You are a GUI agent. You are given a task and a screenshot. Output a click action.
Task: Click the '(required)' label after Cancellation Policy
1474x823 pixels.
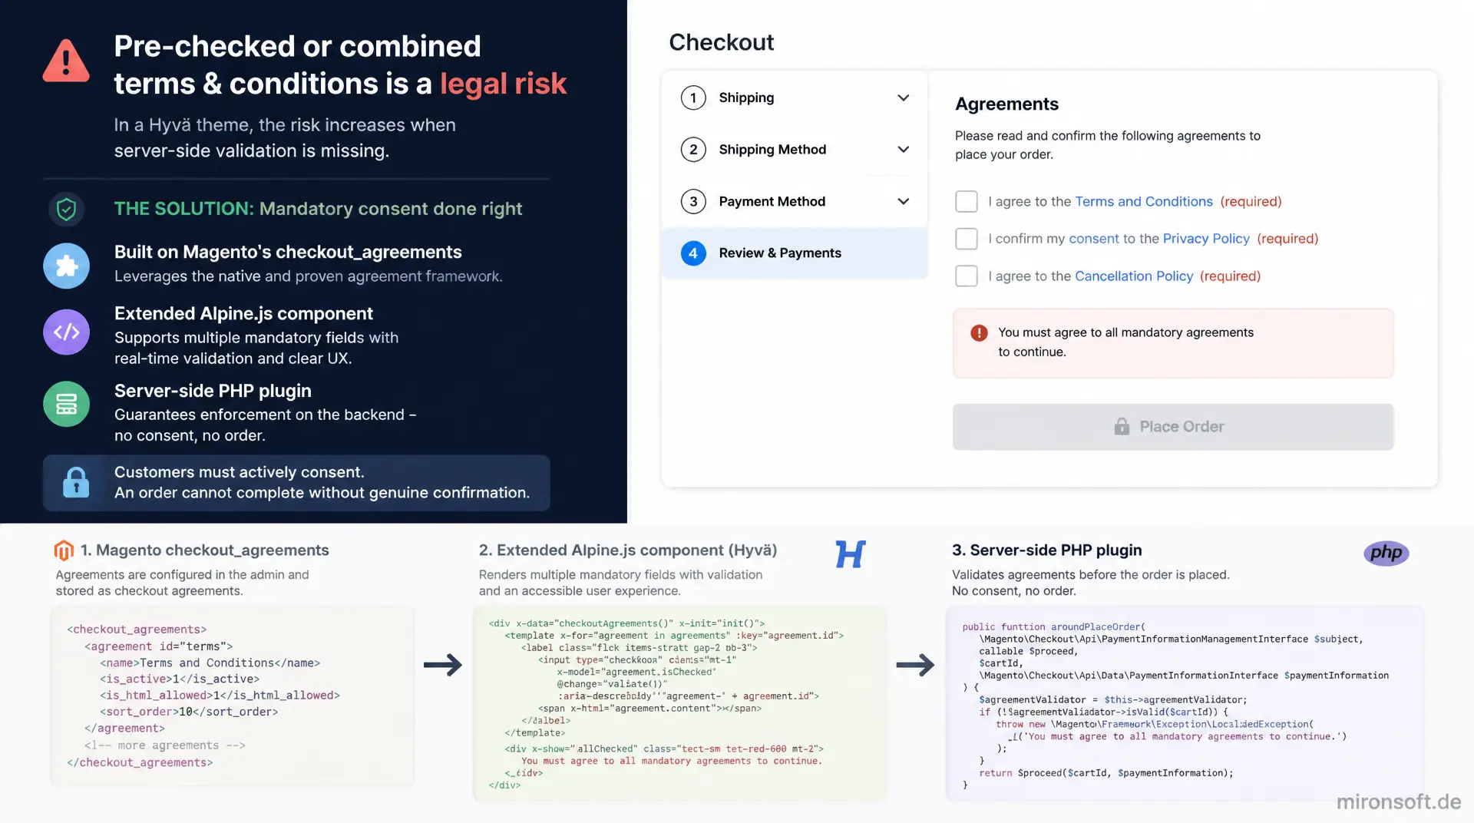click(1230, 276)
